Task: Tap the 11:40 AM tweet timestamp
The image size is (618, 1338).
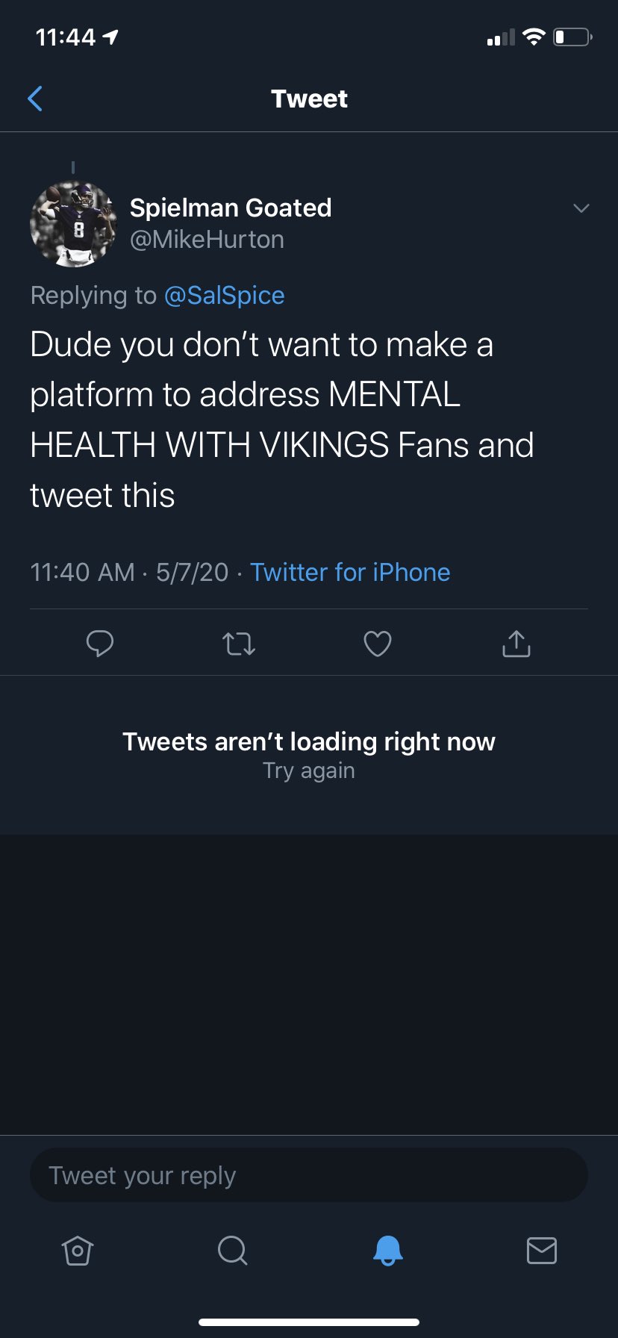Action: 82,573
